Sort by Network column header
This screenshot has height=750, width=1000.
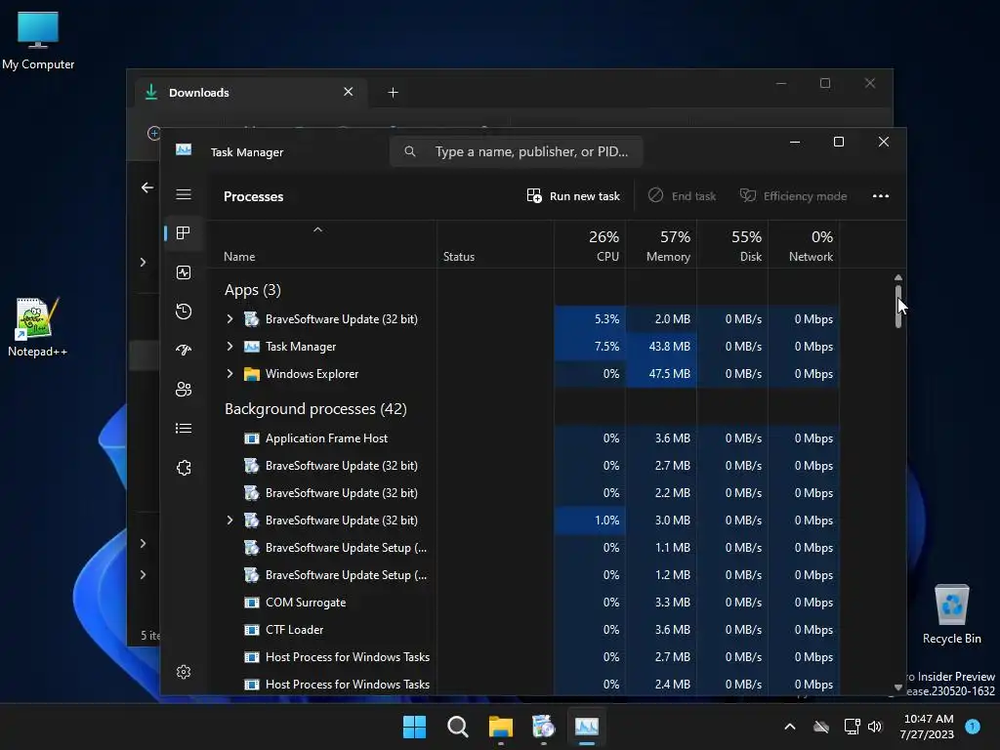(x=805, y=246)
